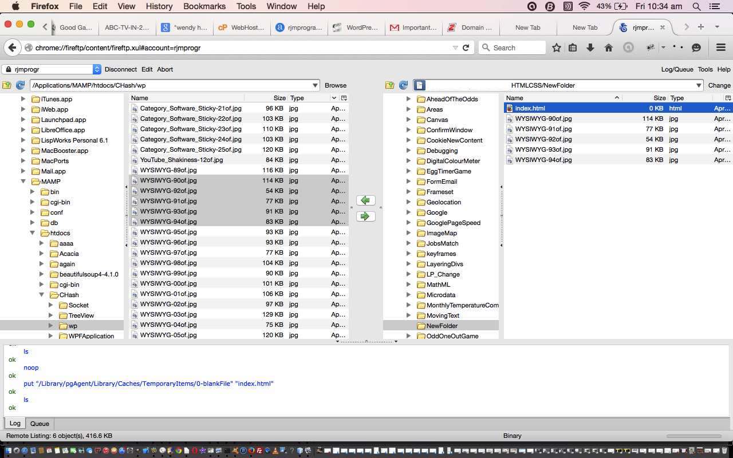Open a new browser tab with plus
The height and width of the screenshot is (458, 733).
point(700,27)
